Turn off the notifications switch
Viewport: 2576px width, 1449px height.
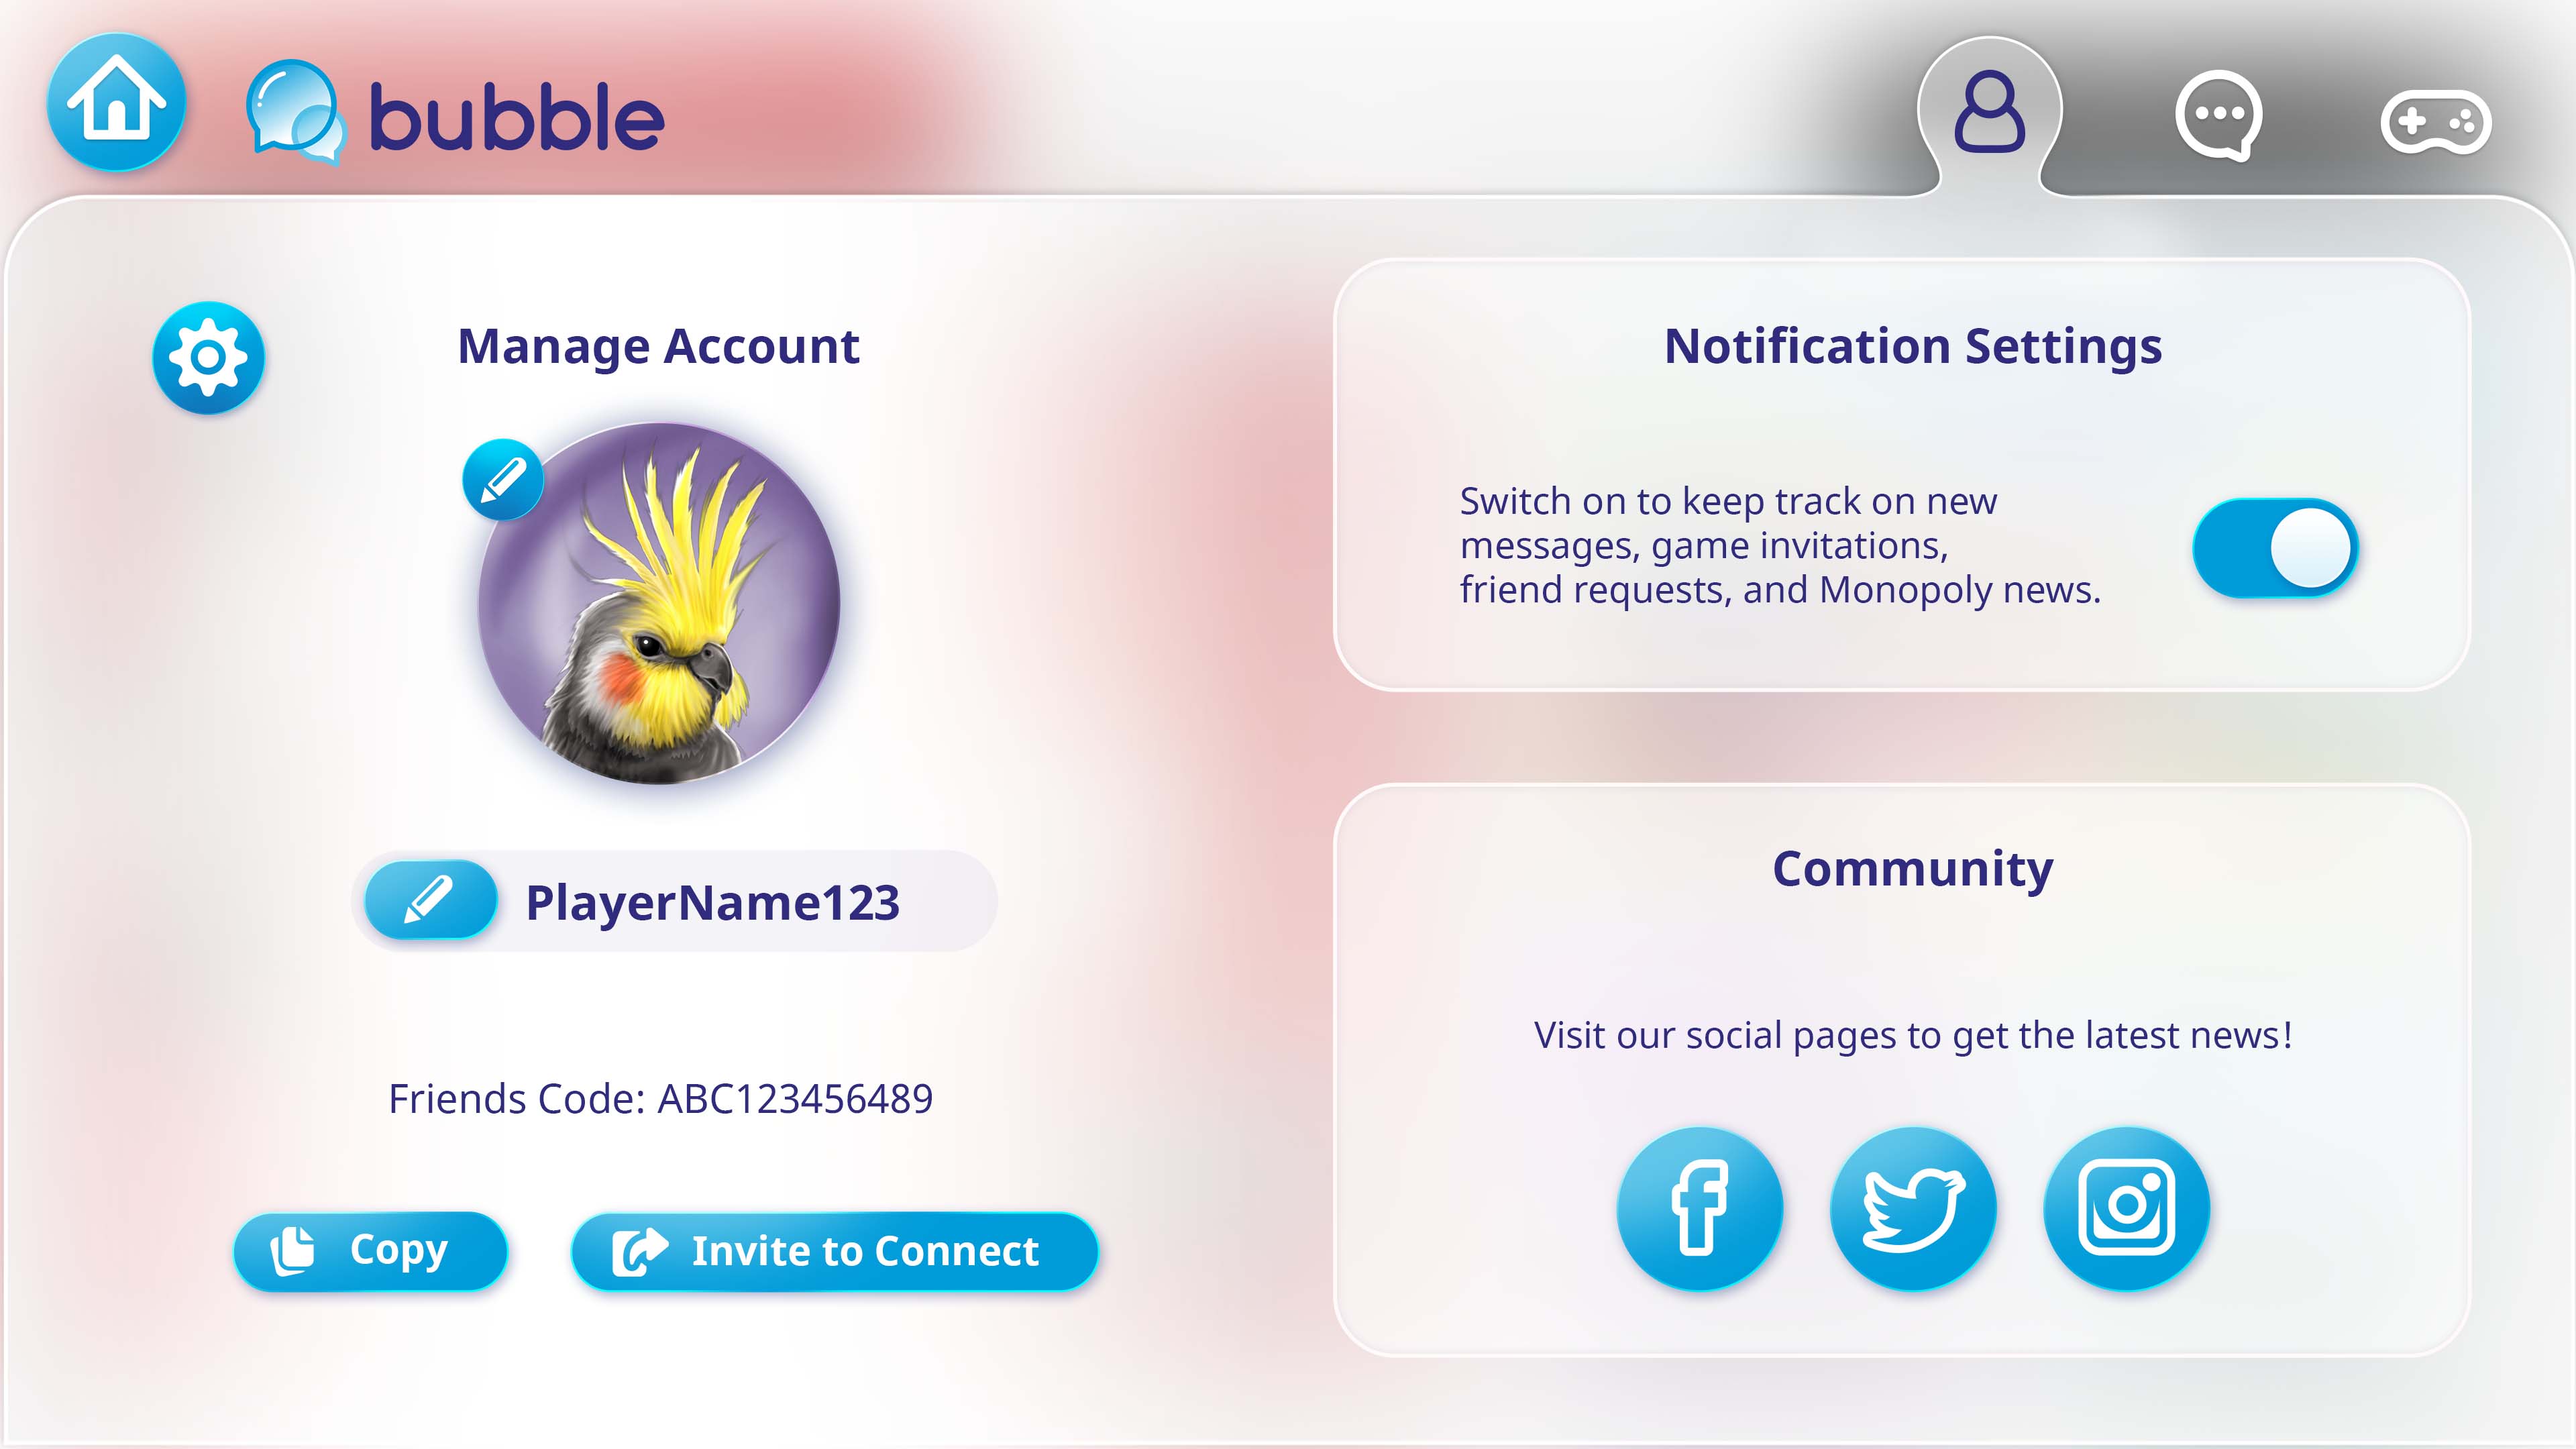click(x=2275, y=548)
